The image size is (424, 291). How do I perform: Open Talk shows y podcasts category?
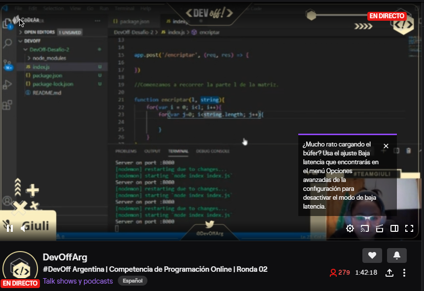(x=78, y=281)
